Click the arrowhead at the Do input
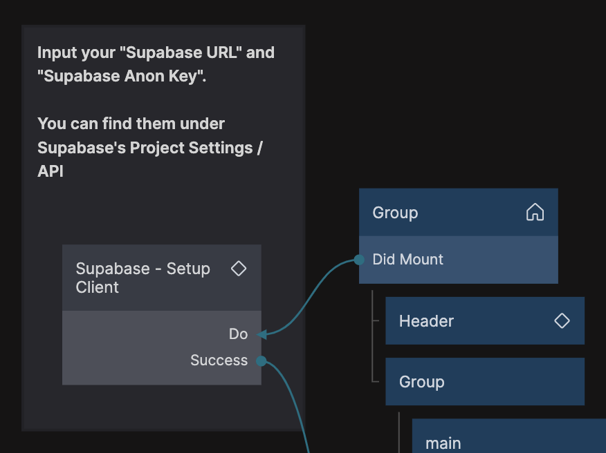This screenshot has height=453, width=606. [x=262, y=335]
